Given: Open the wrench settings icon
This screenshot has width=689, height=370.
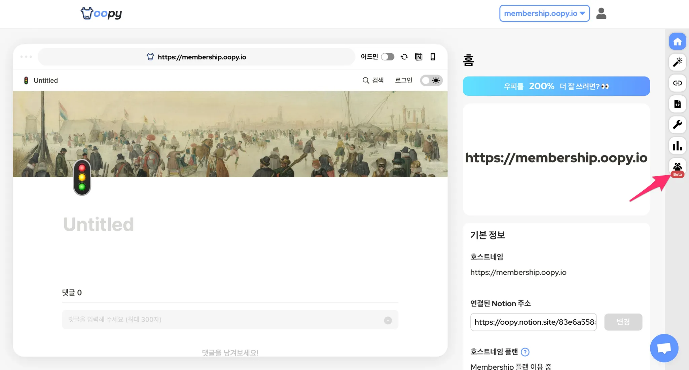Looking at the screenshot, I should (677, 125).
